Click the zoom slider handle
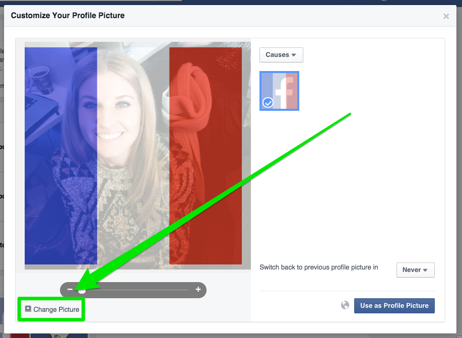Screen dimensions: 462x338 [82, 290]
